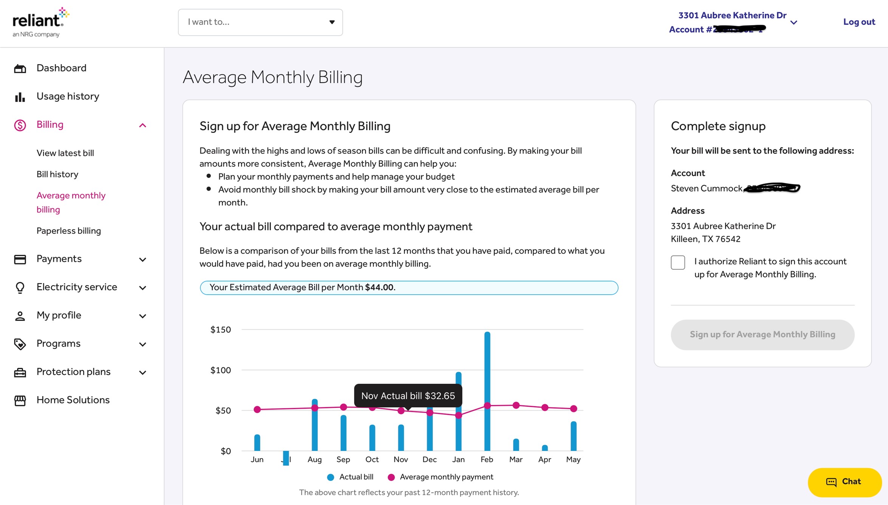Open Bill history in sidebar
This screenshot has height=505, width=888.
(57, 174)
